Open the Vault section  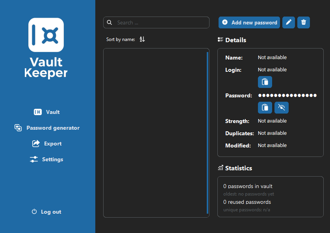click(47, 112)
